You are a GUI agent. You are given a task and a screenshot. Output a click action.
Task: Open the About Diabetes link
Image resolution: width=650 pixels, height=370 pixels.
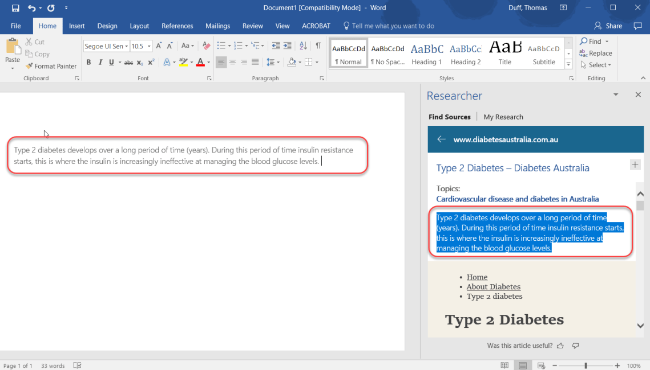click(493, 287)
